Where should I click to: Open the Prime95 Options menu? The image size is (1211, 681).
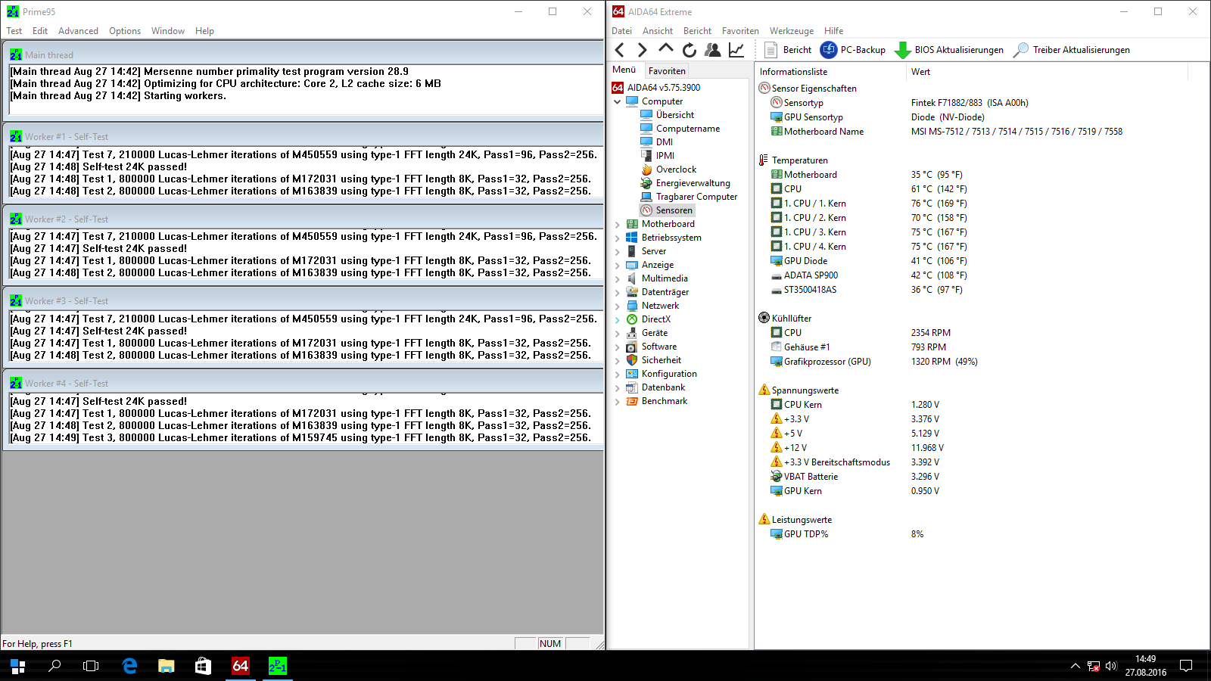click(x=125, y=31)
